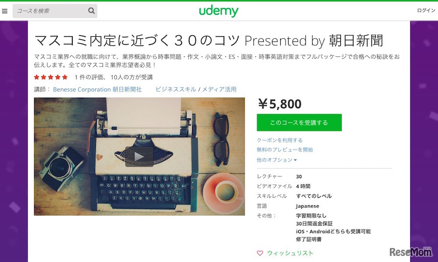438x262 pixels.
Task: Open the ビジネススキル category link
Action: tap(176, 90)
